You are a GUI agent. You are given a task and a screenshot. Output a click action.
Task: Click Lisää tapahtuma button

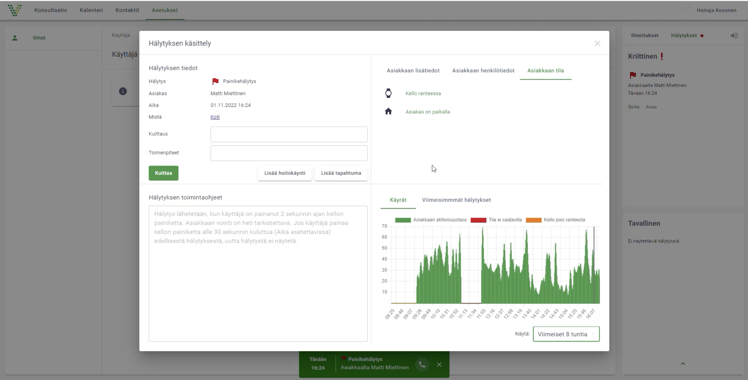click(x=341, y=173)
